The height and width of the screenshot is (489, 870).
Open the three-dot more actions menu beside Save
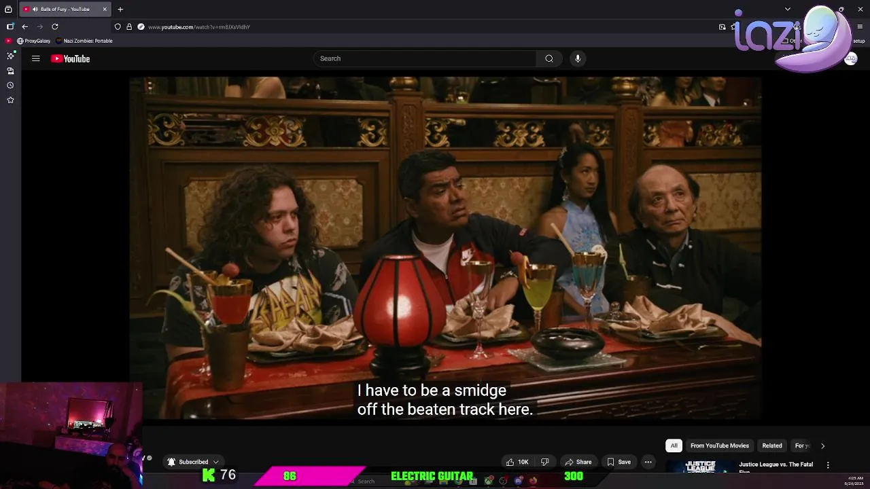648,462
